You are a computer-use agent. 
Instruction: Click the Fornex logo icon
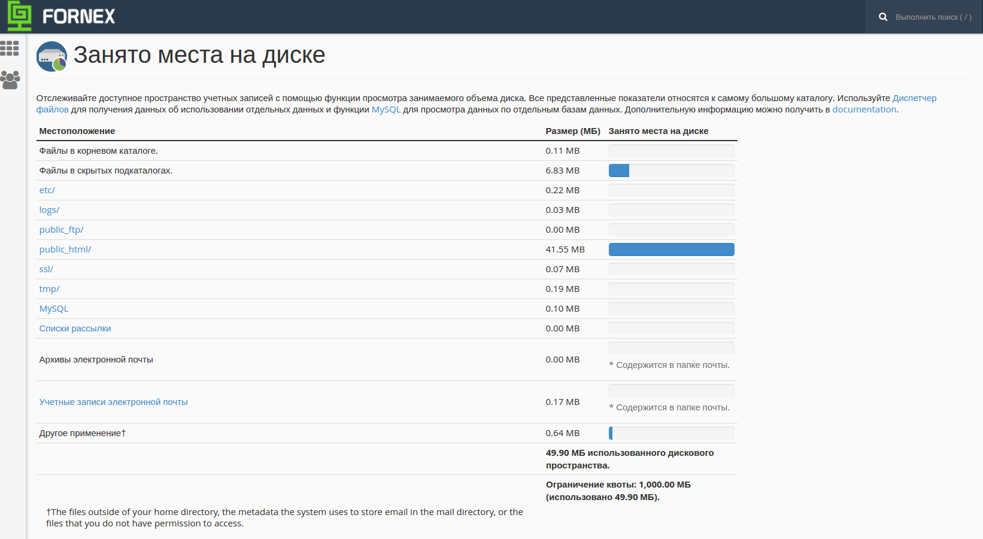(19, 16)
